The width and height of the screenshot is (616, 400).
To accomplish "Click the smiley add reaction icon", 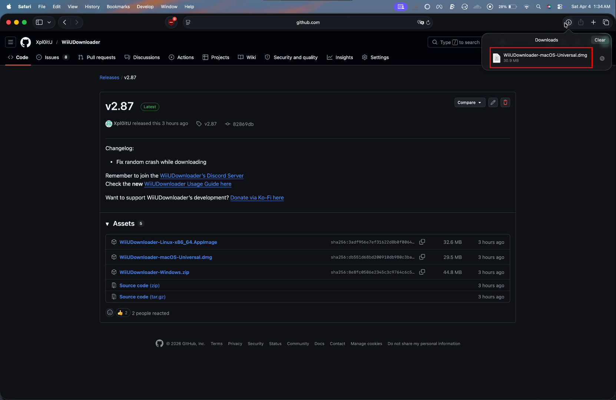I will (110, 313).
